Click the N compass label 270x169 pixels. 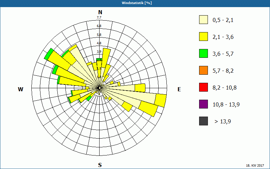pyautogui.click(x=100, y=13)
